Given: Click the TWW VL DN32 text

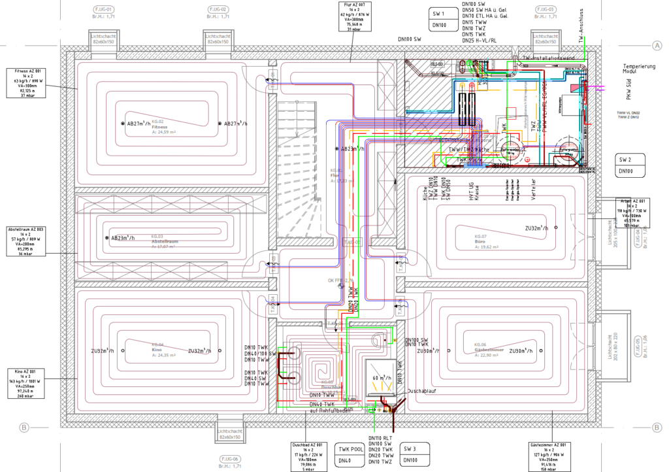Looking at the screenshot, I should tap(628, 112).
